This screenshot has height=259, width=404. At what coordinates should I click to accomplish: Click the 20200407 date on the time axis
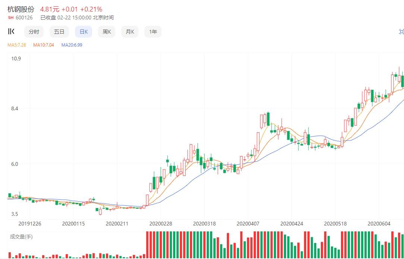point(248,224)
